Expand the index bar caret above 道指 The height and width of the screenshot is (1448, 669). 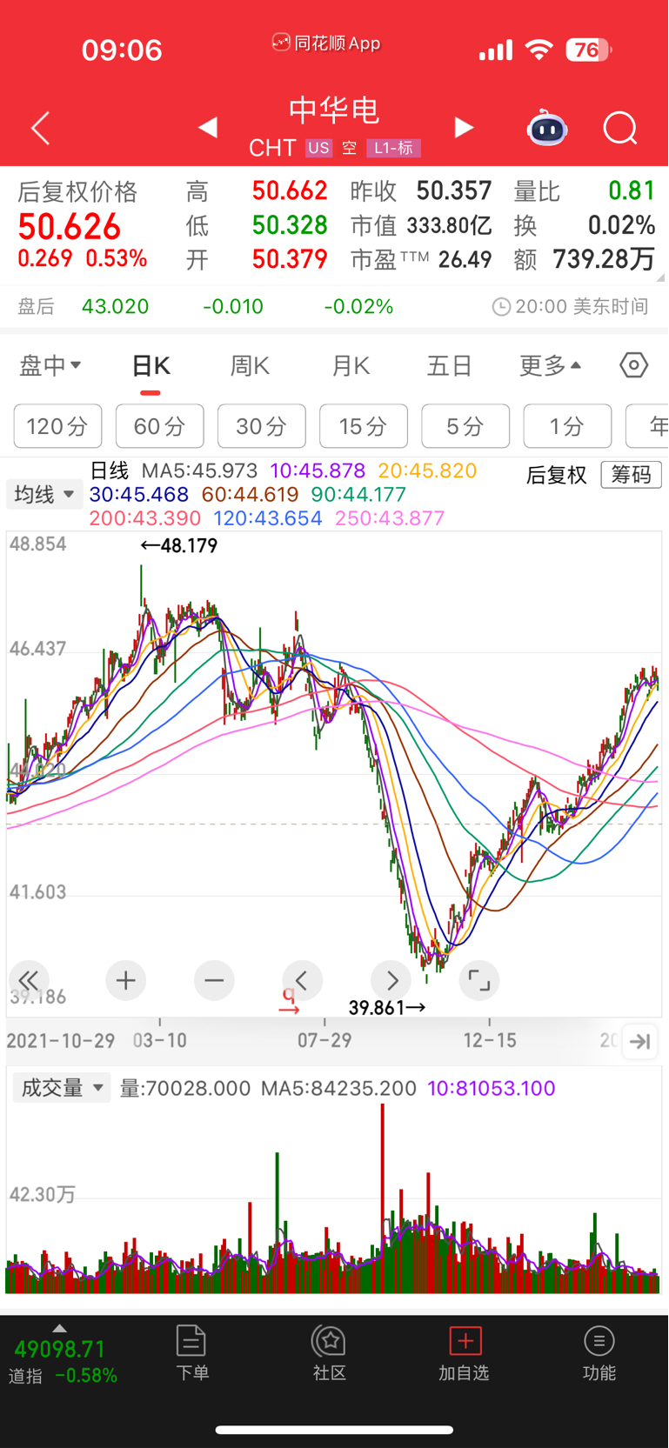click(x=59, y=1328)
